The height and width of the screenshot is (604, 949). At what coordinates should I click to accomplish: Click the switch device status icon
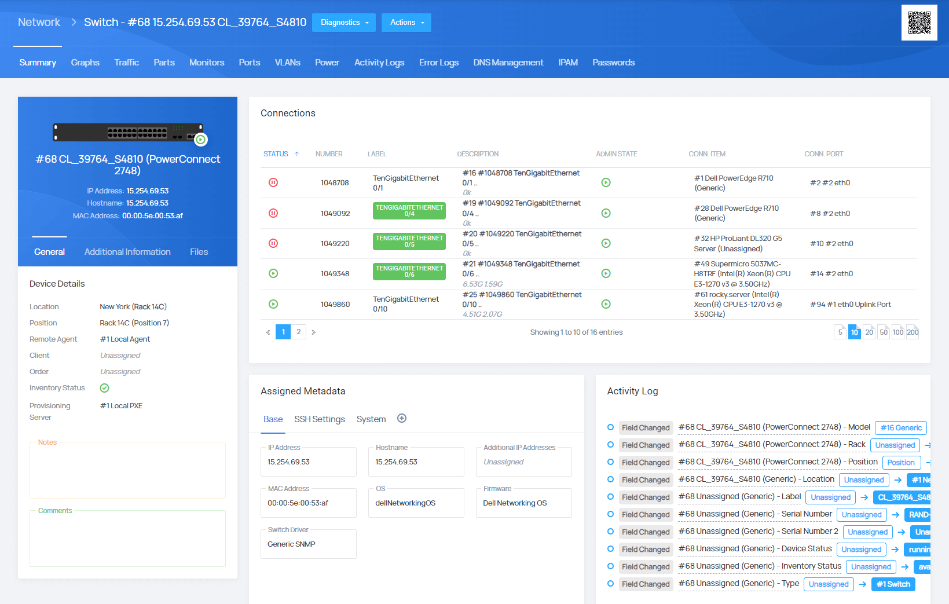(201, 140)
